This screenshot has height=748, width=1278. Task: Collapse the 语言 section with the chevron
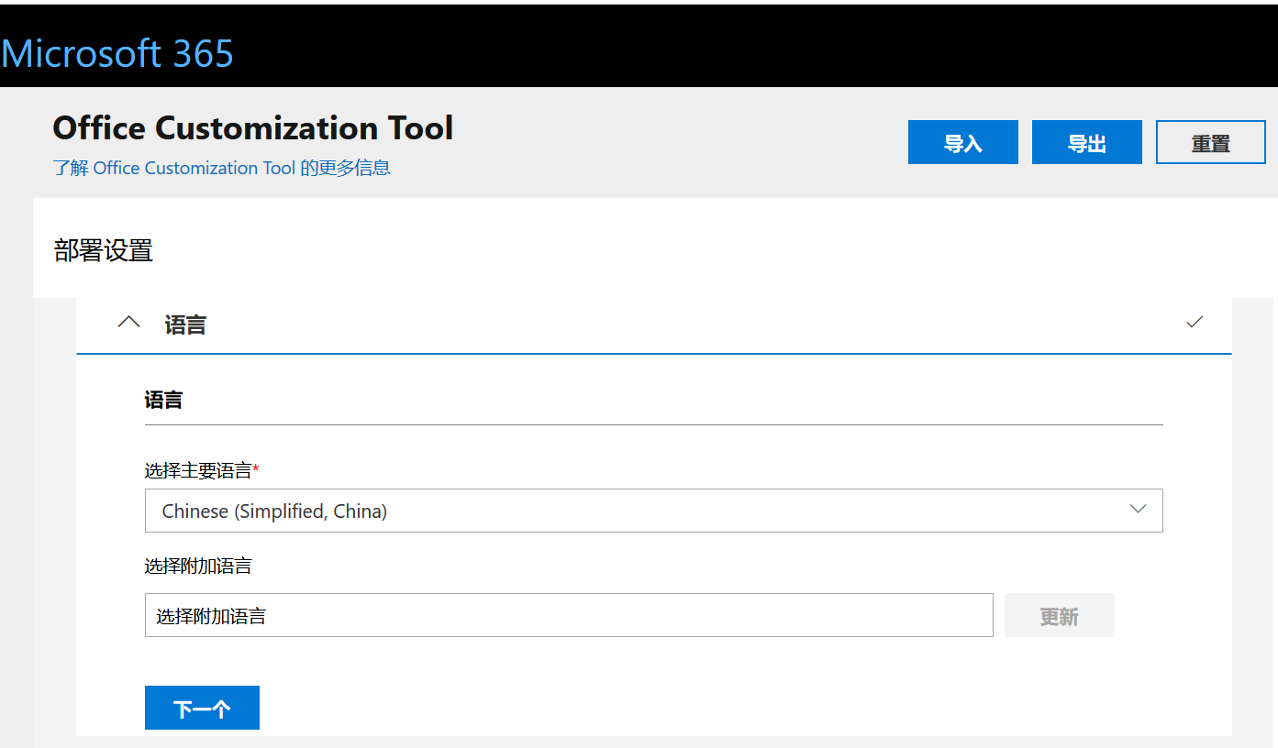[129, 323]
